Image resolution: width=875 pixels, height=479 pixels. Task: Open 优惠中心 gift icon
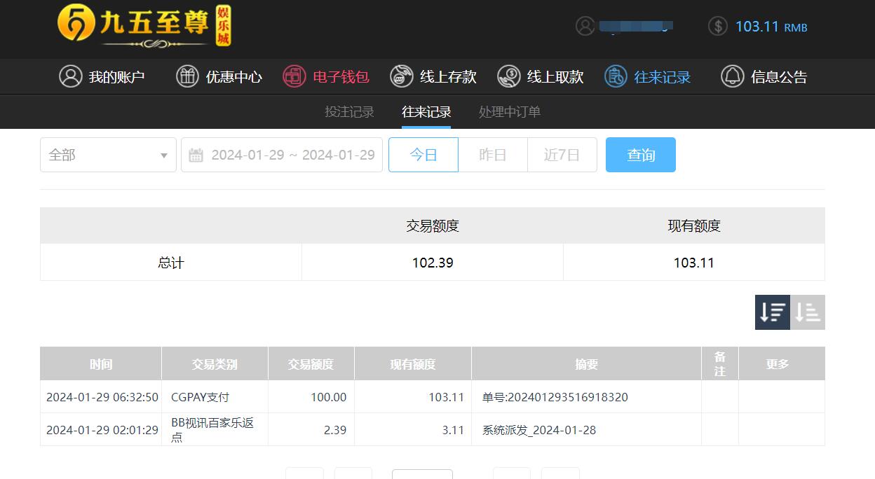point(187,76)
